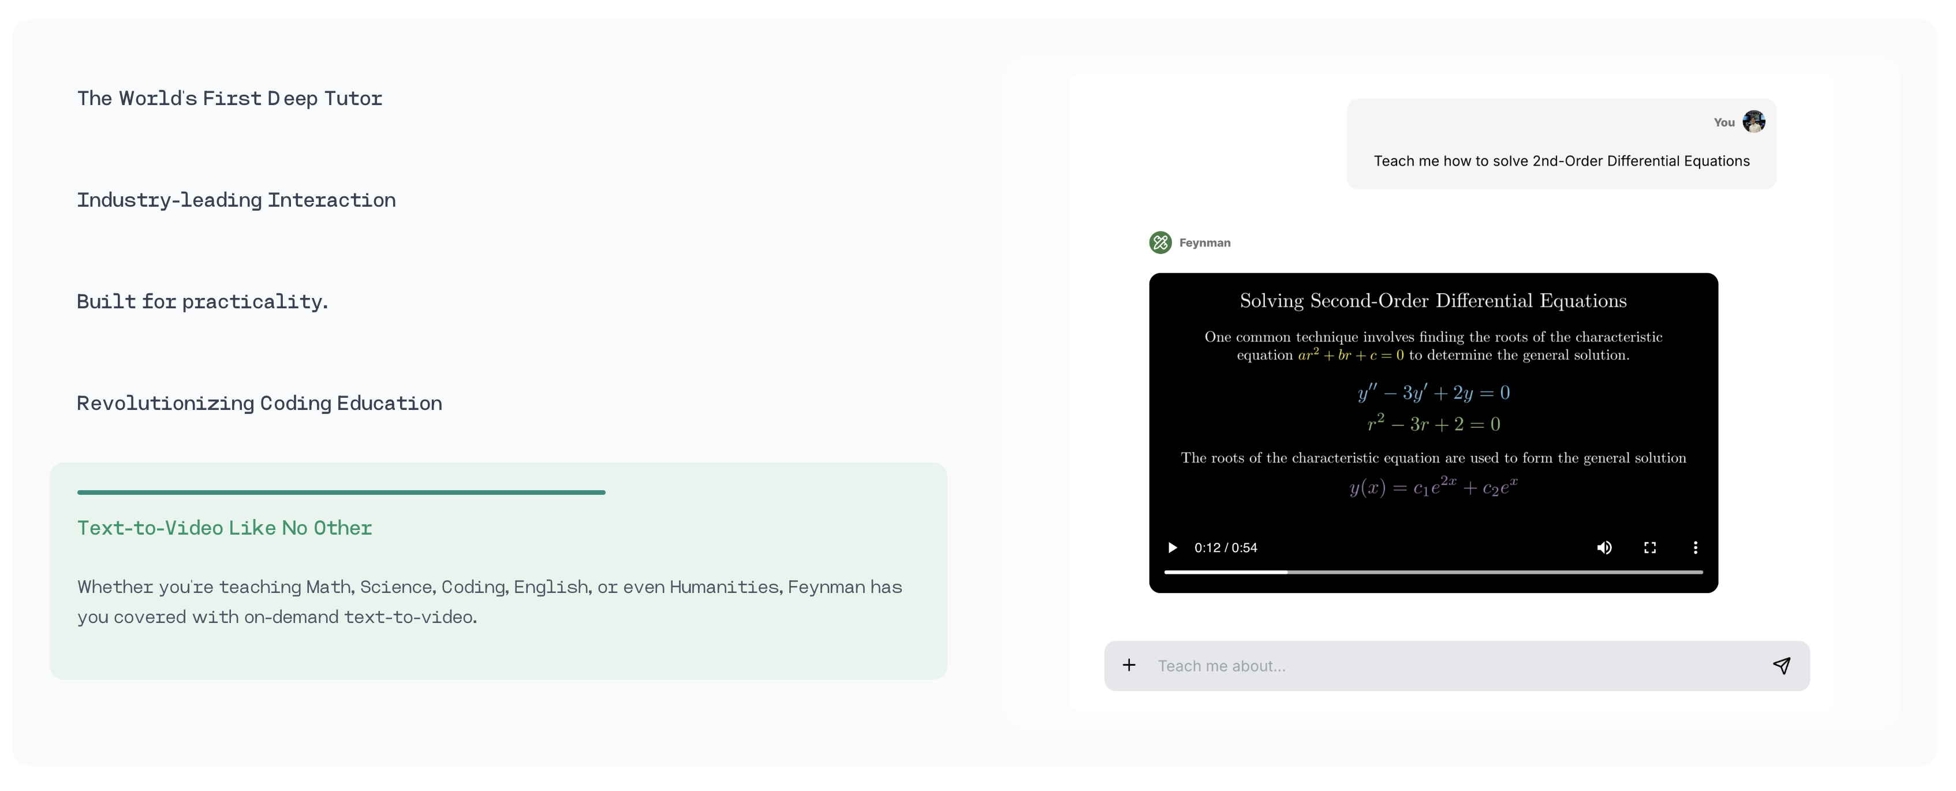This screenshot has height=791, width=1956.
Task: Send message with paper plane icon
Action: point(1782,665)
